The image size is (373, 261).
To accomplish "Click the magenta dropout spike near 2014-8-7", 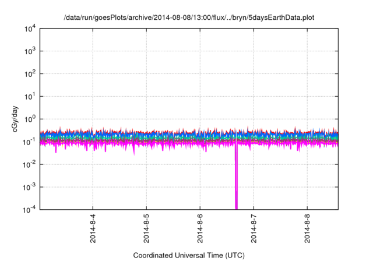I will pos(236,176).
